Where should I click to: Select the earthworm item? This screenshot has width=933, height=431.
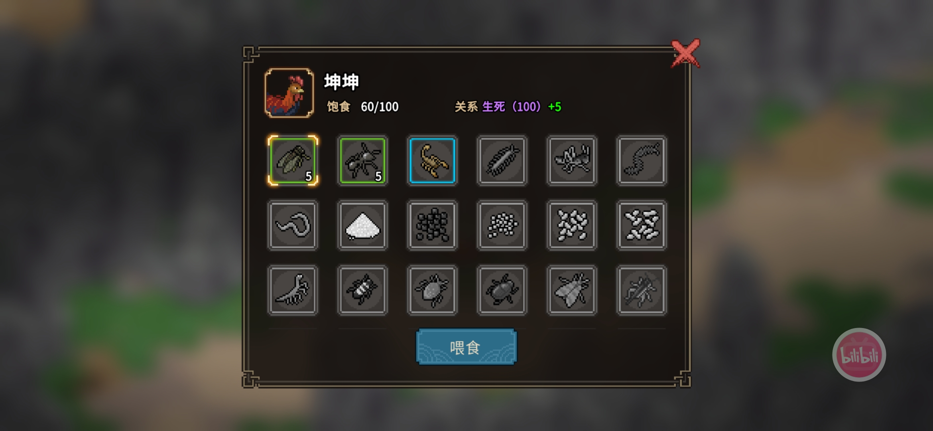tap(293, 225)
